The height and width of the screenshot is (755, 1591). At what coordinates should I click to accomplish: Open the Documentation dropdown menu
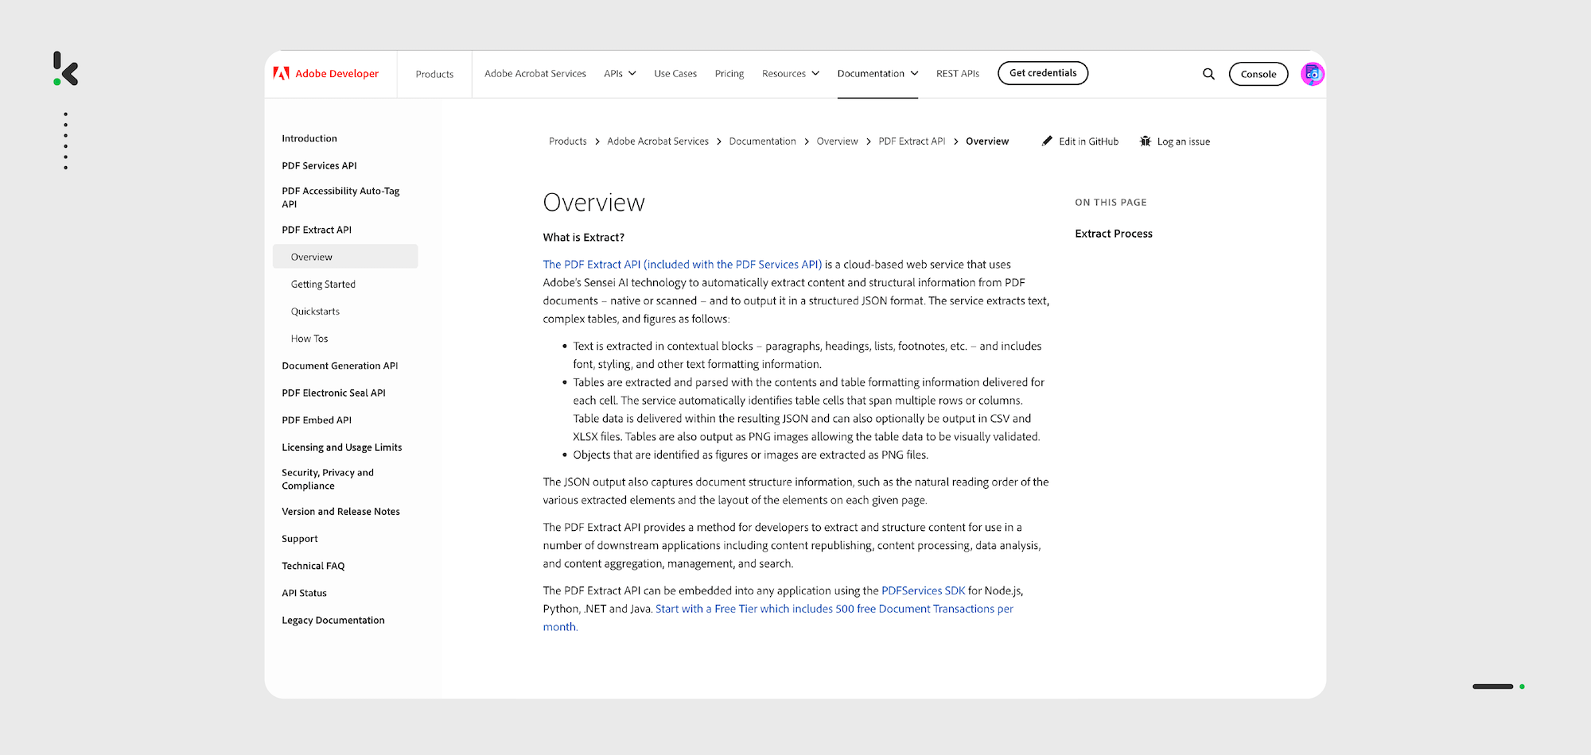877,74
